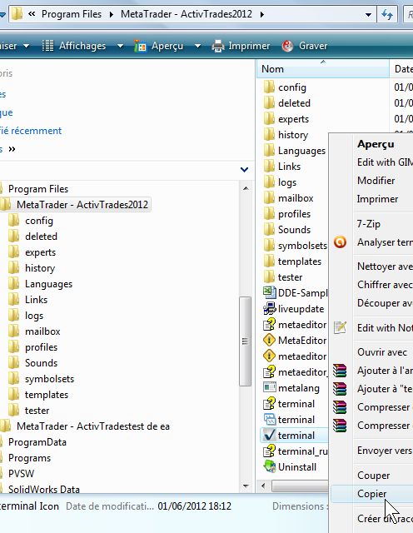Click the refresh arrows button in address bar
This screenshot has width=413, height=533.
click(x=387, y=15)
